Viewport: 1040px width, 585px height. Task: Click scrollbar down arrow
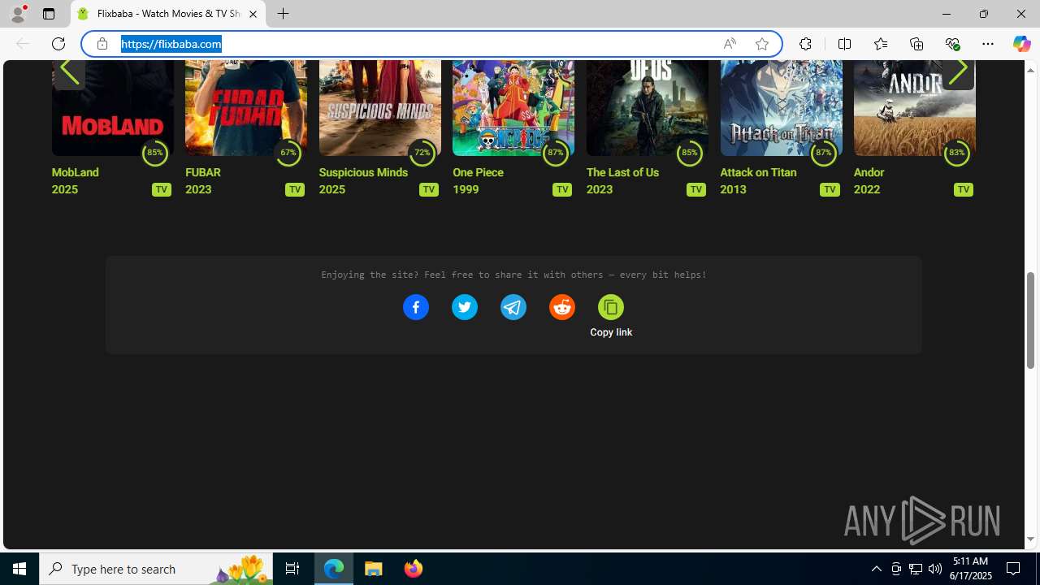coord(1030,539)
